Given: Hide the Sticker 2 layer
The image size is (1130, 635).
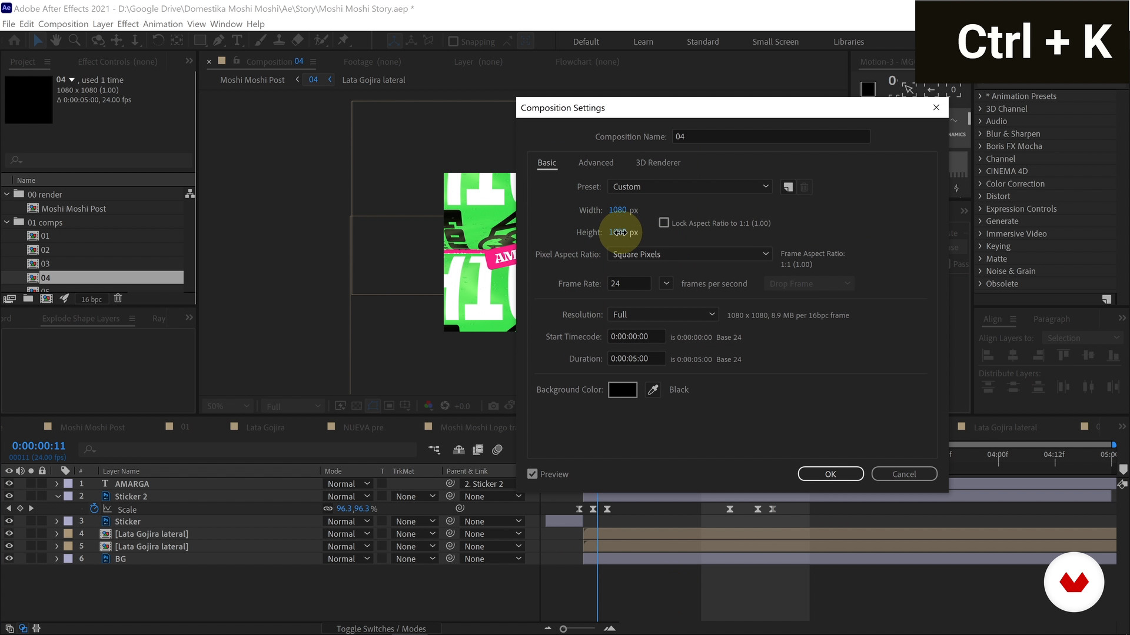Looking at the screenshot, I should coord(9,496).
